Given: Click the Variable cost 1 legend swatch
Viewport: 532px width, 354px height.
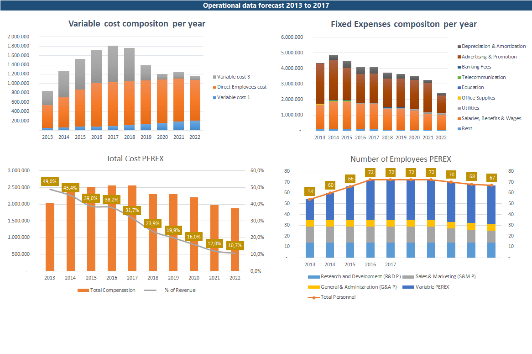Looking at the screenshot, I should [x=214, y=97].
